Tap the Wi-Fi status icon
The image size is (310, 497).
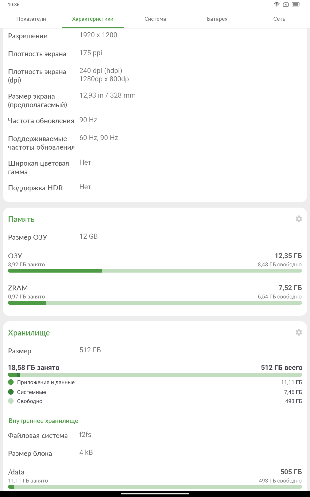pos(277,4)
